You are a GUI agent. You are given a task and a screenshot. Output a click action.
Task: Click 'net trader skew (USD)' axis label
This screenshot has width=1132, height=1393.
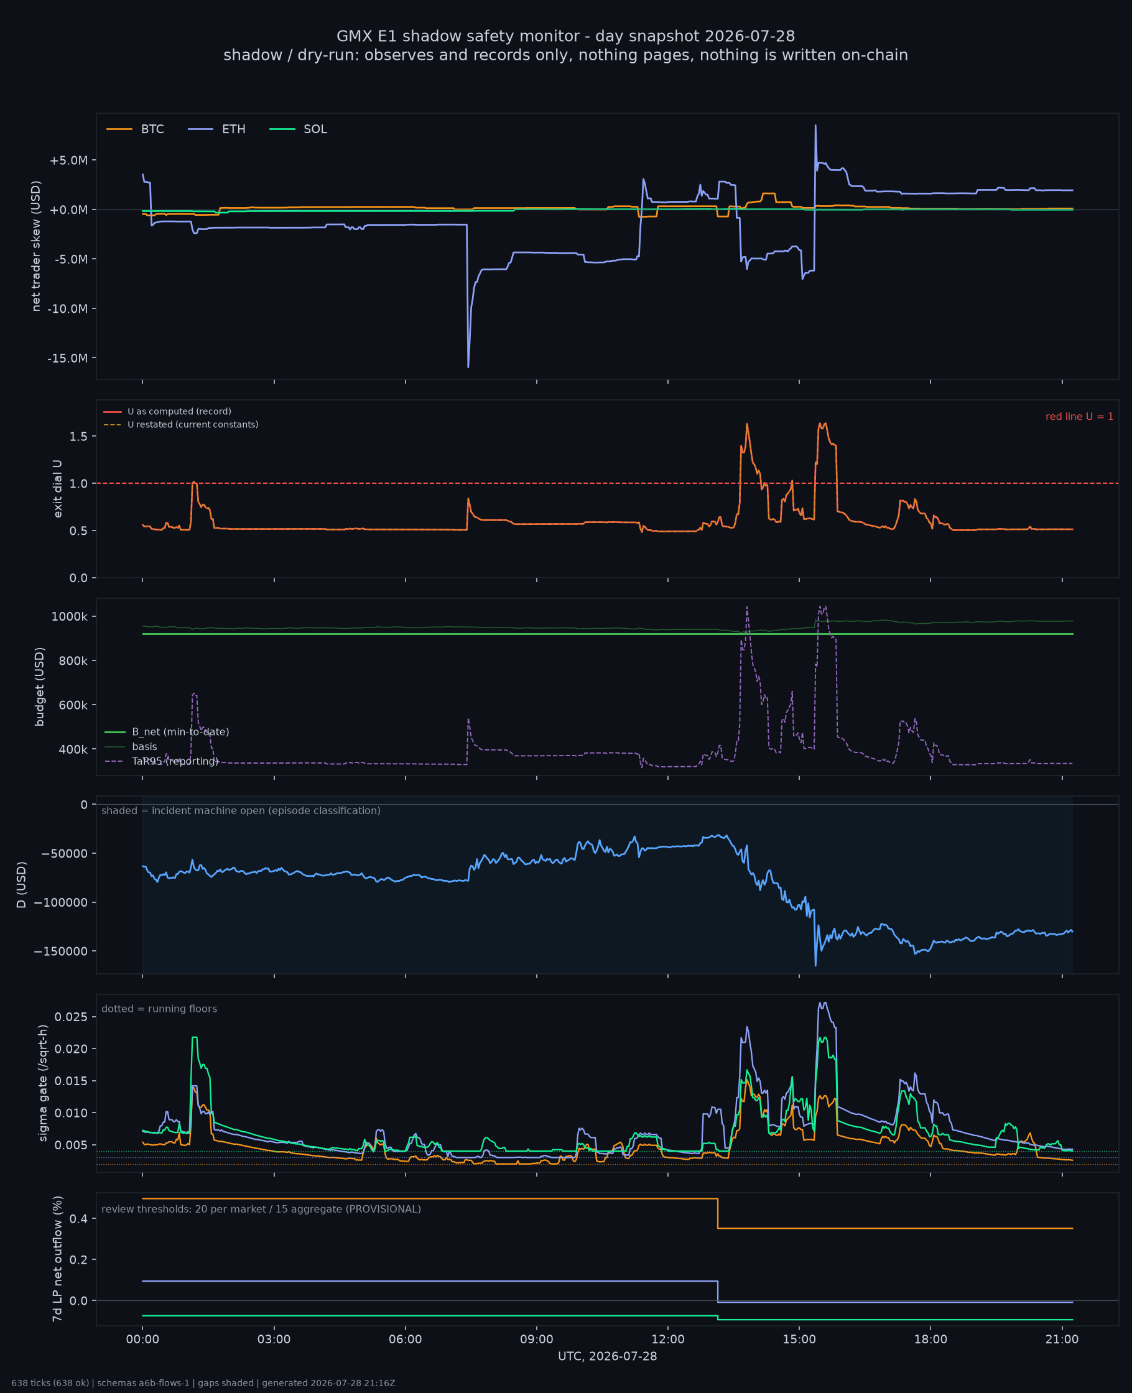(x=36, y=246)
